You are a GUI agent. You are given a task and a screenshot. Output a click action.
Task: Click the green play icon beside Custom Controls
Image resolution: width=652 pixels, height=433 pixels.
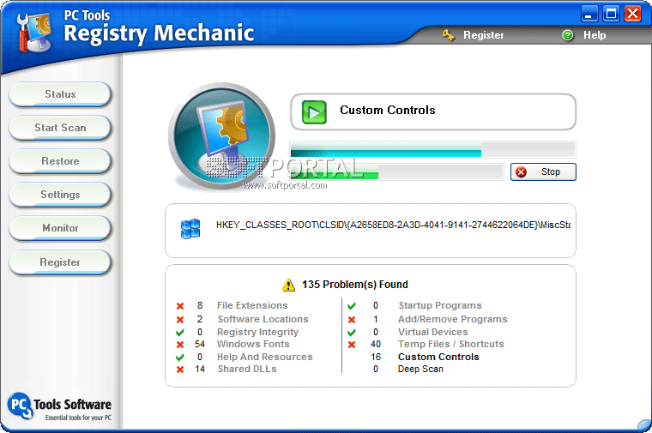314,112
